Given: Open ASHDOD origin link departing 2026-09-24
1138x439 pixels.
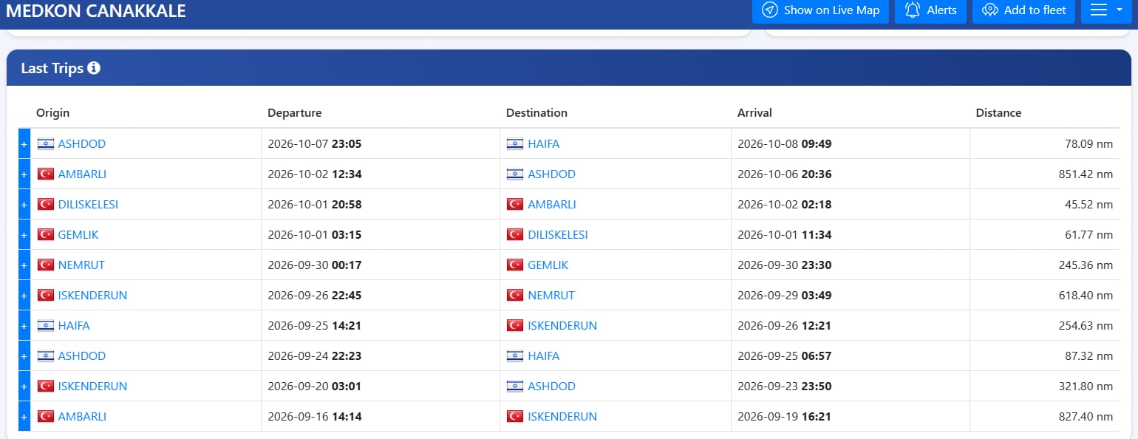Looking at the screenshot, I should (x=81, y=356).
